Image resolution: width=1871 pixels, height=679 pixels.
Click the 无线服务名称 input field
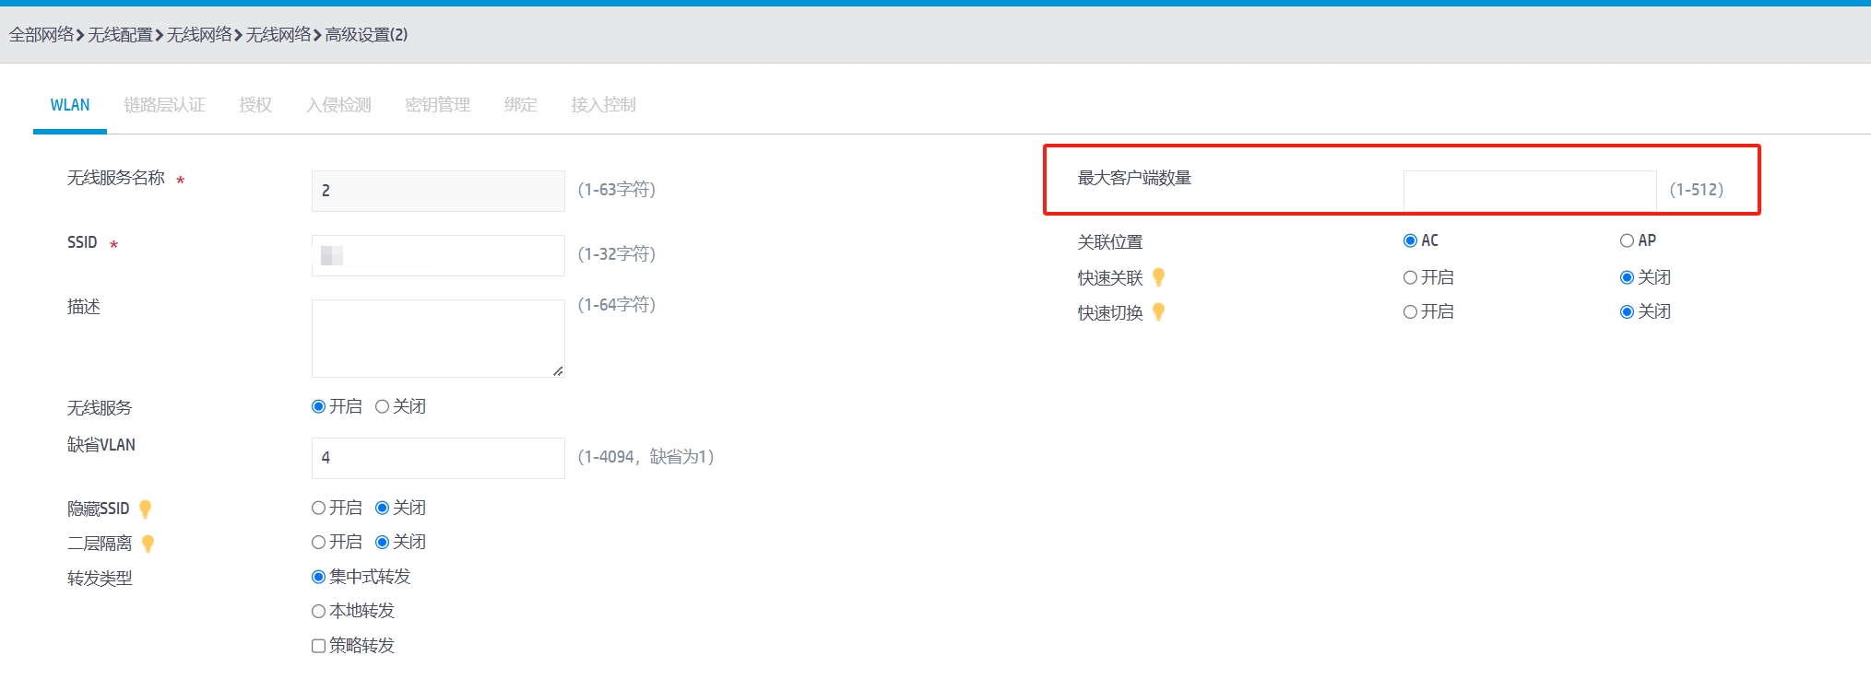(438, 191)
